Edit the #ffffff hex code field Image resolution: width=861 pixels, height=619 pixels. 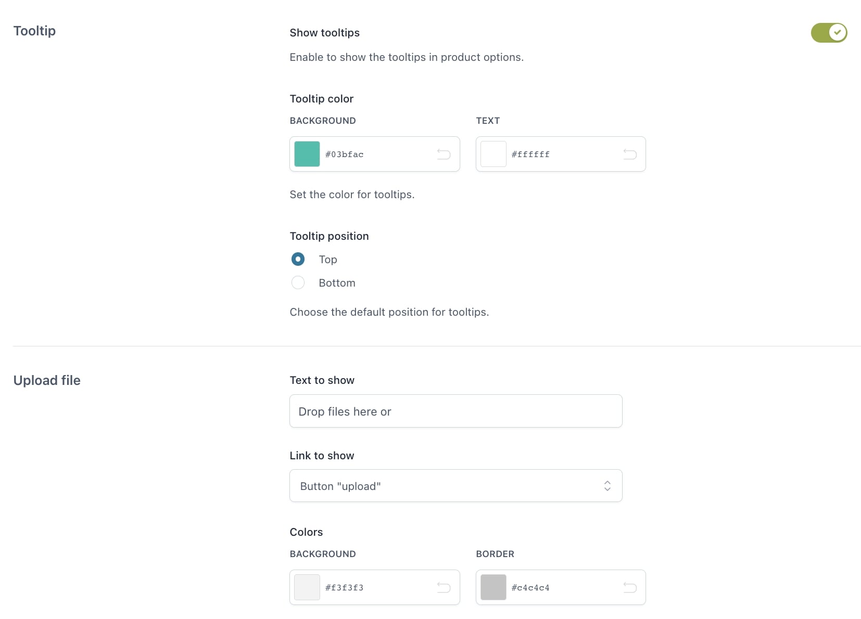562,154
